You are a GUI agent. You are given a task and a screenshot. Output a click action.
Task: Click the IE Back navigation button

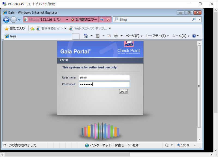(6, 20)
